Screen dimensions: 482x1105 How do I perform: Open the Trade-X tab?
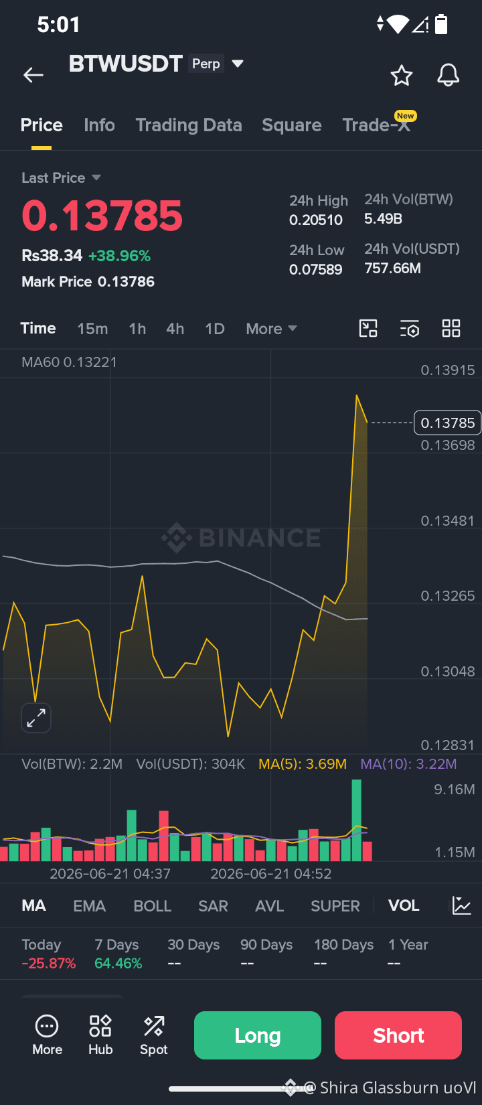(x=376, y=125)
